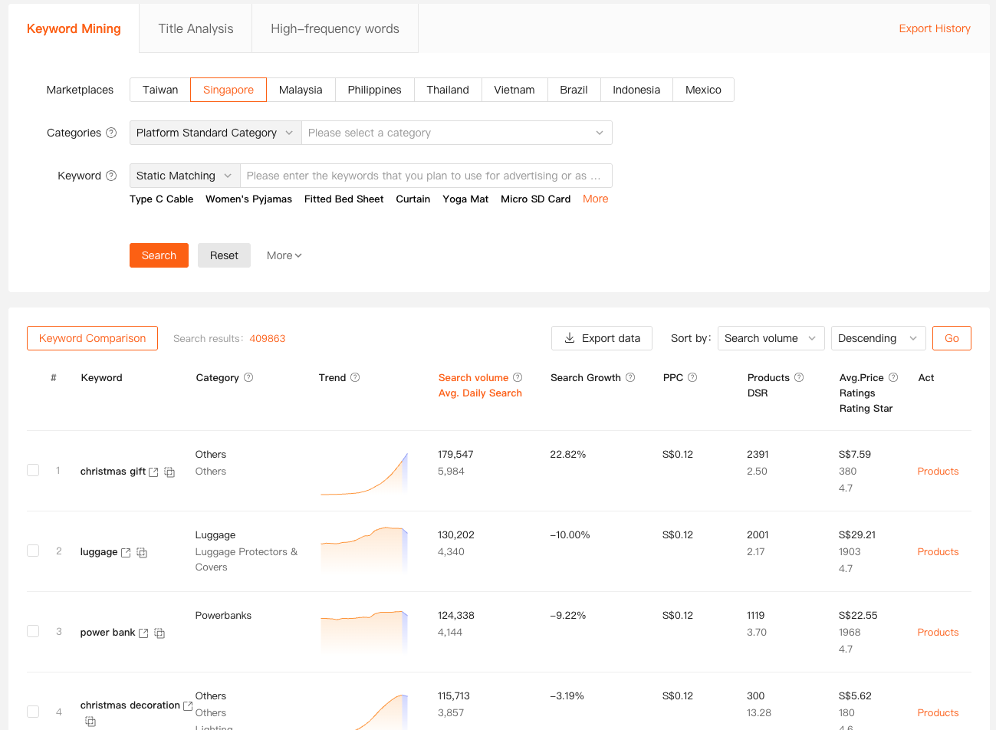Screen dimensions: 996x730
Task: Check the christmas gift row checkbox
Action: point(33,470)
